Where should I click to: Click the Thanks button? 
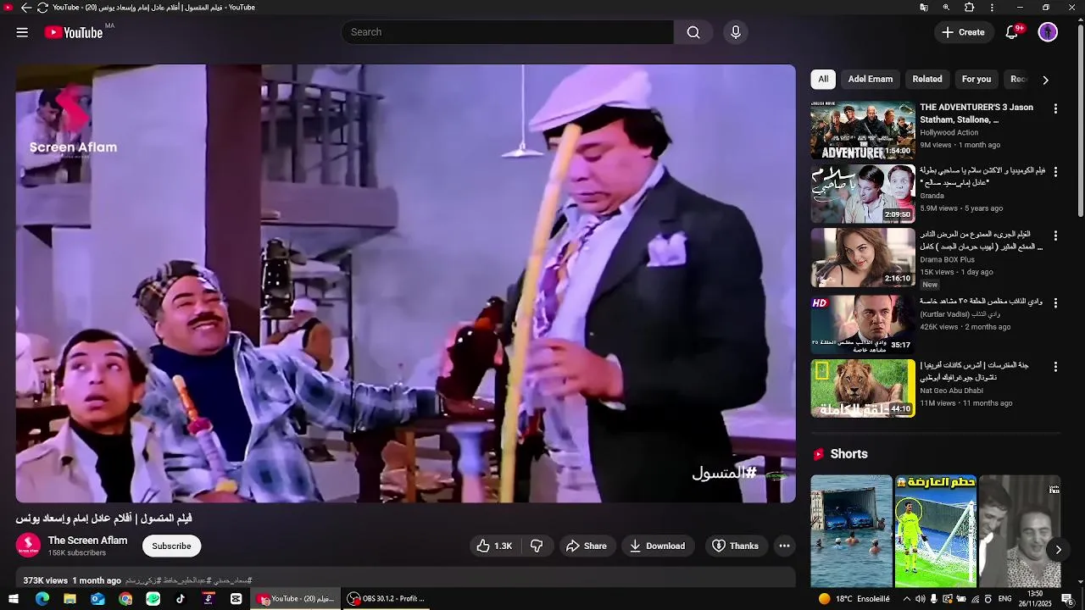(736, 546)
